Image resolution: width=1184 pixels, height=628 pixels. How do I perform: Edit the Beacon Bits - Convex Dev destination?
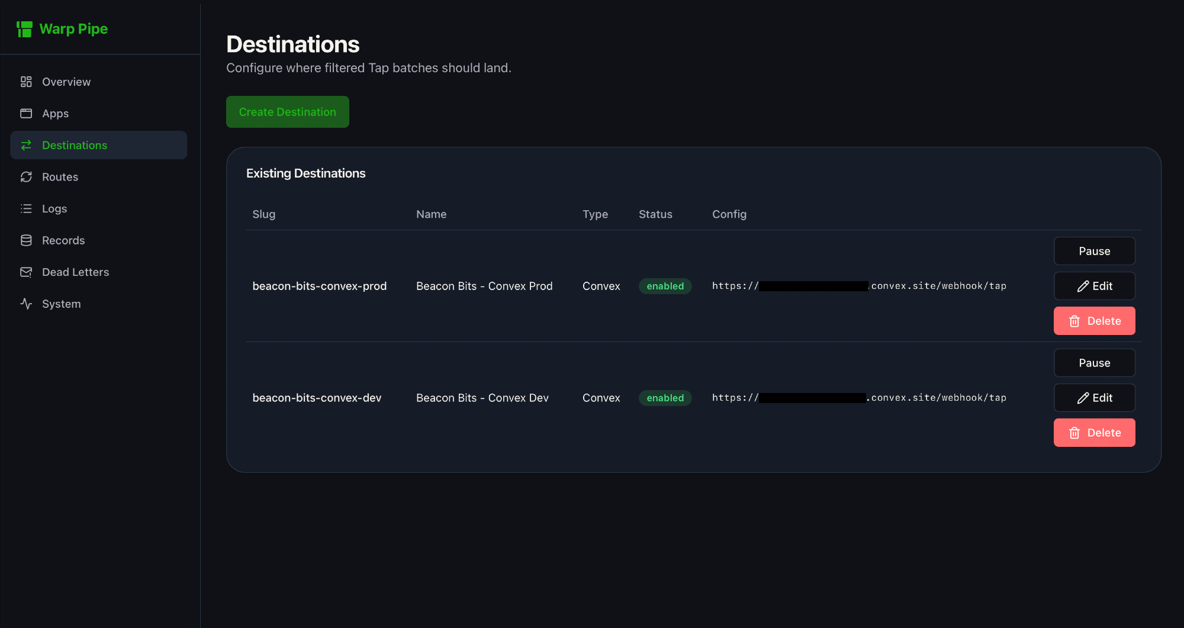1094,398
